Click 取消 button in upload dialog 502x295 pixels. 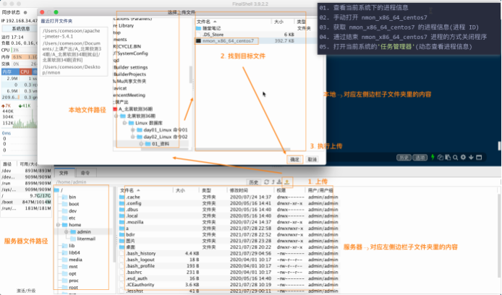point(312,159)
